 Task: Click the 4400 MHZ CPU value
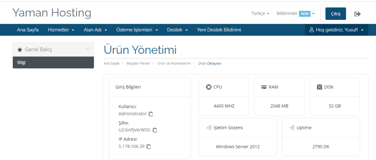224,106
